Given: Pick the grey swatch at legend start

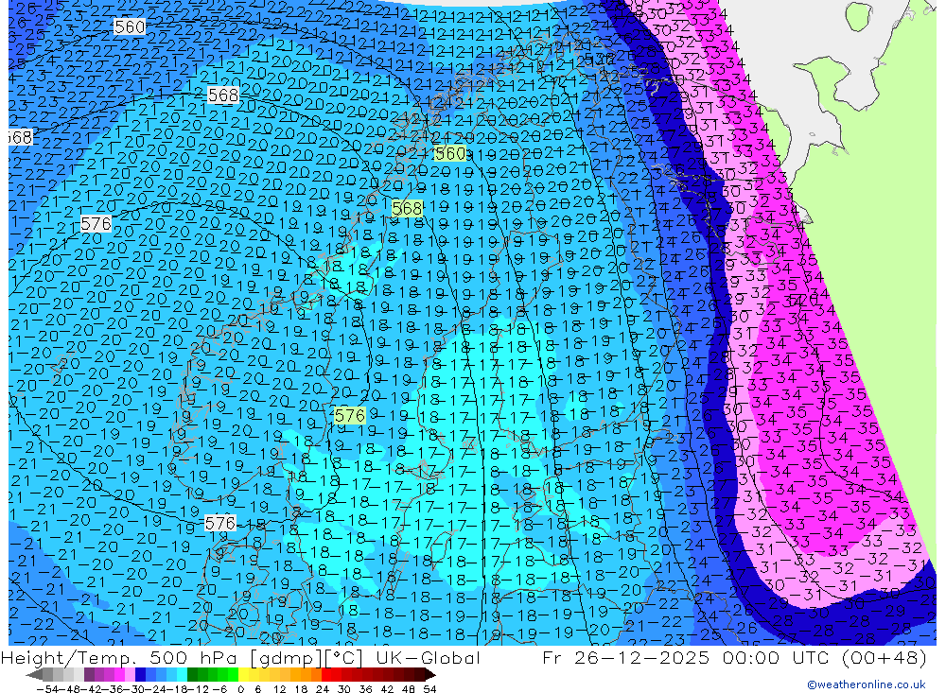Looking at the screenshot, I should click(x=45, y=674).
